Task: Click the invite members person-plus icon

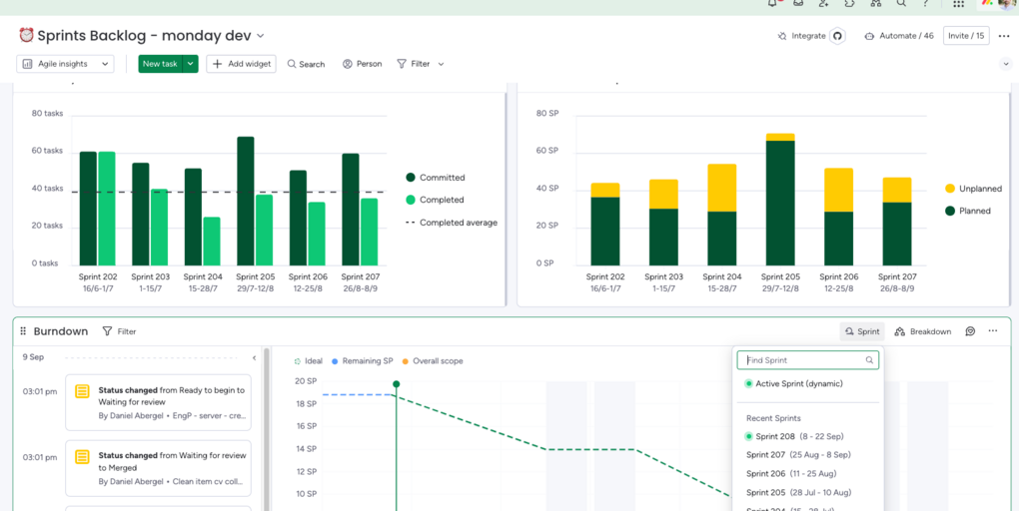Action: (x=824, y=3)
